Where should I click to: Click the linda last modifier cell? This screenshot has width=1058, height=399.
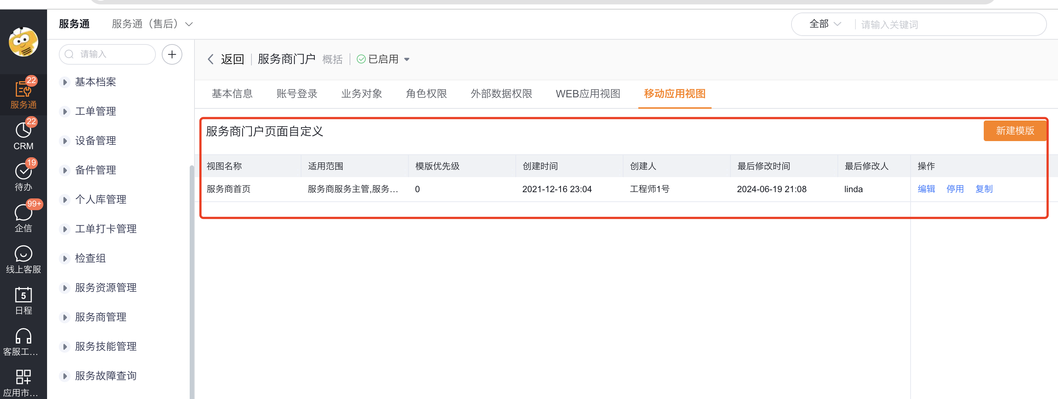coord(853,189)
